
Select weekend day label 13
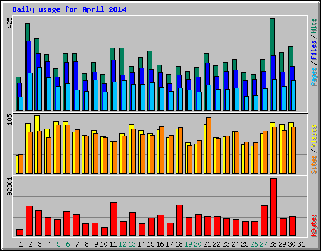132,244
